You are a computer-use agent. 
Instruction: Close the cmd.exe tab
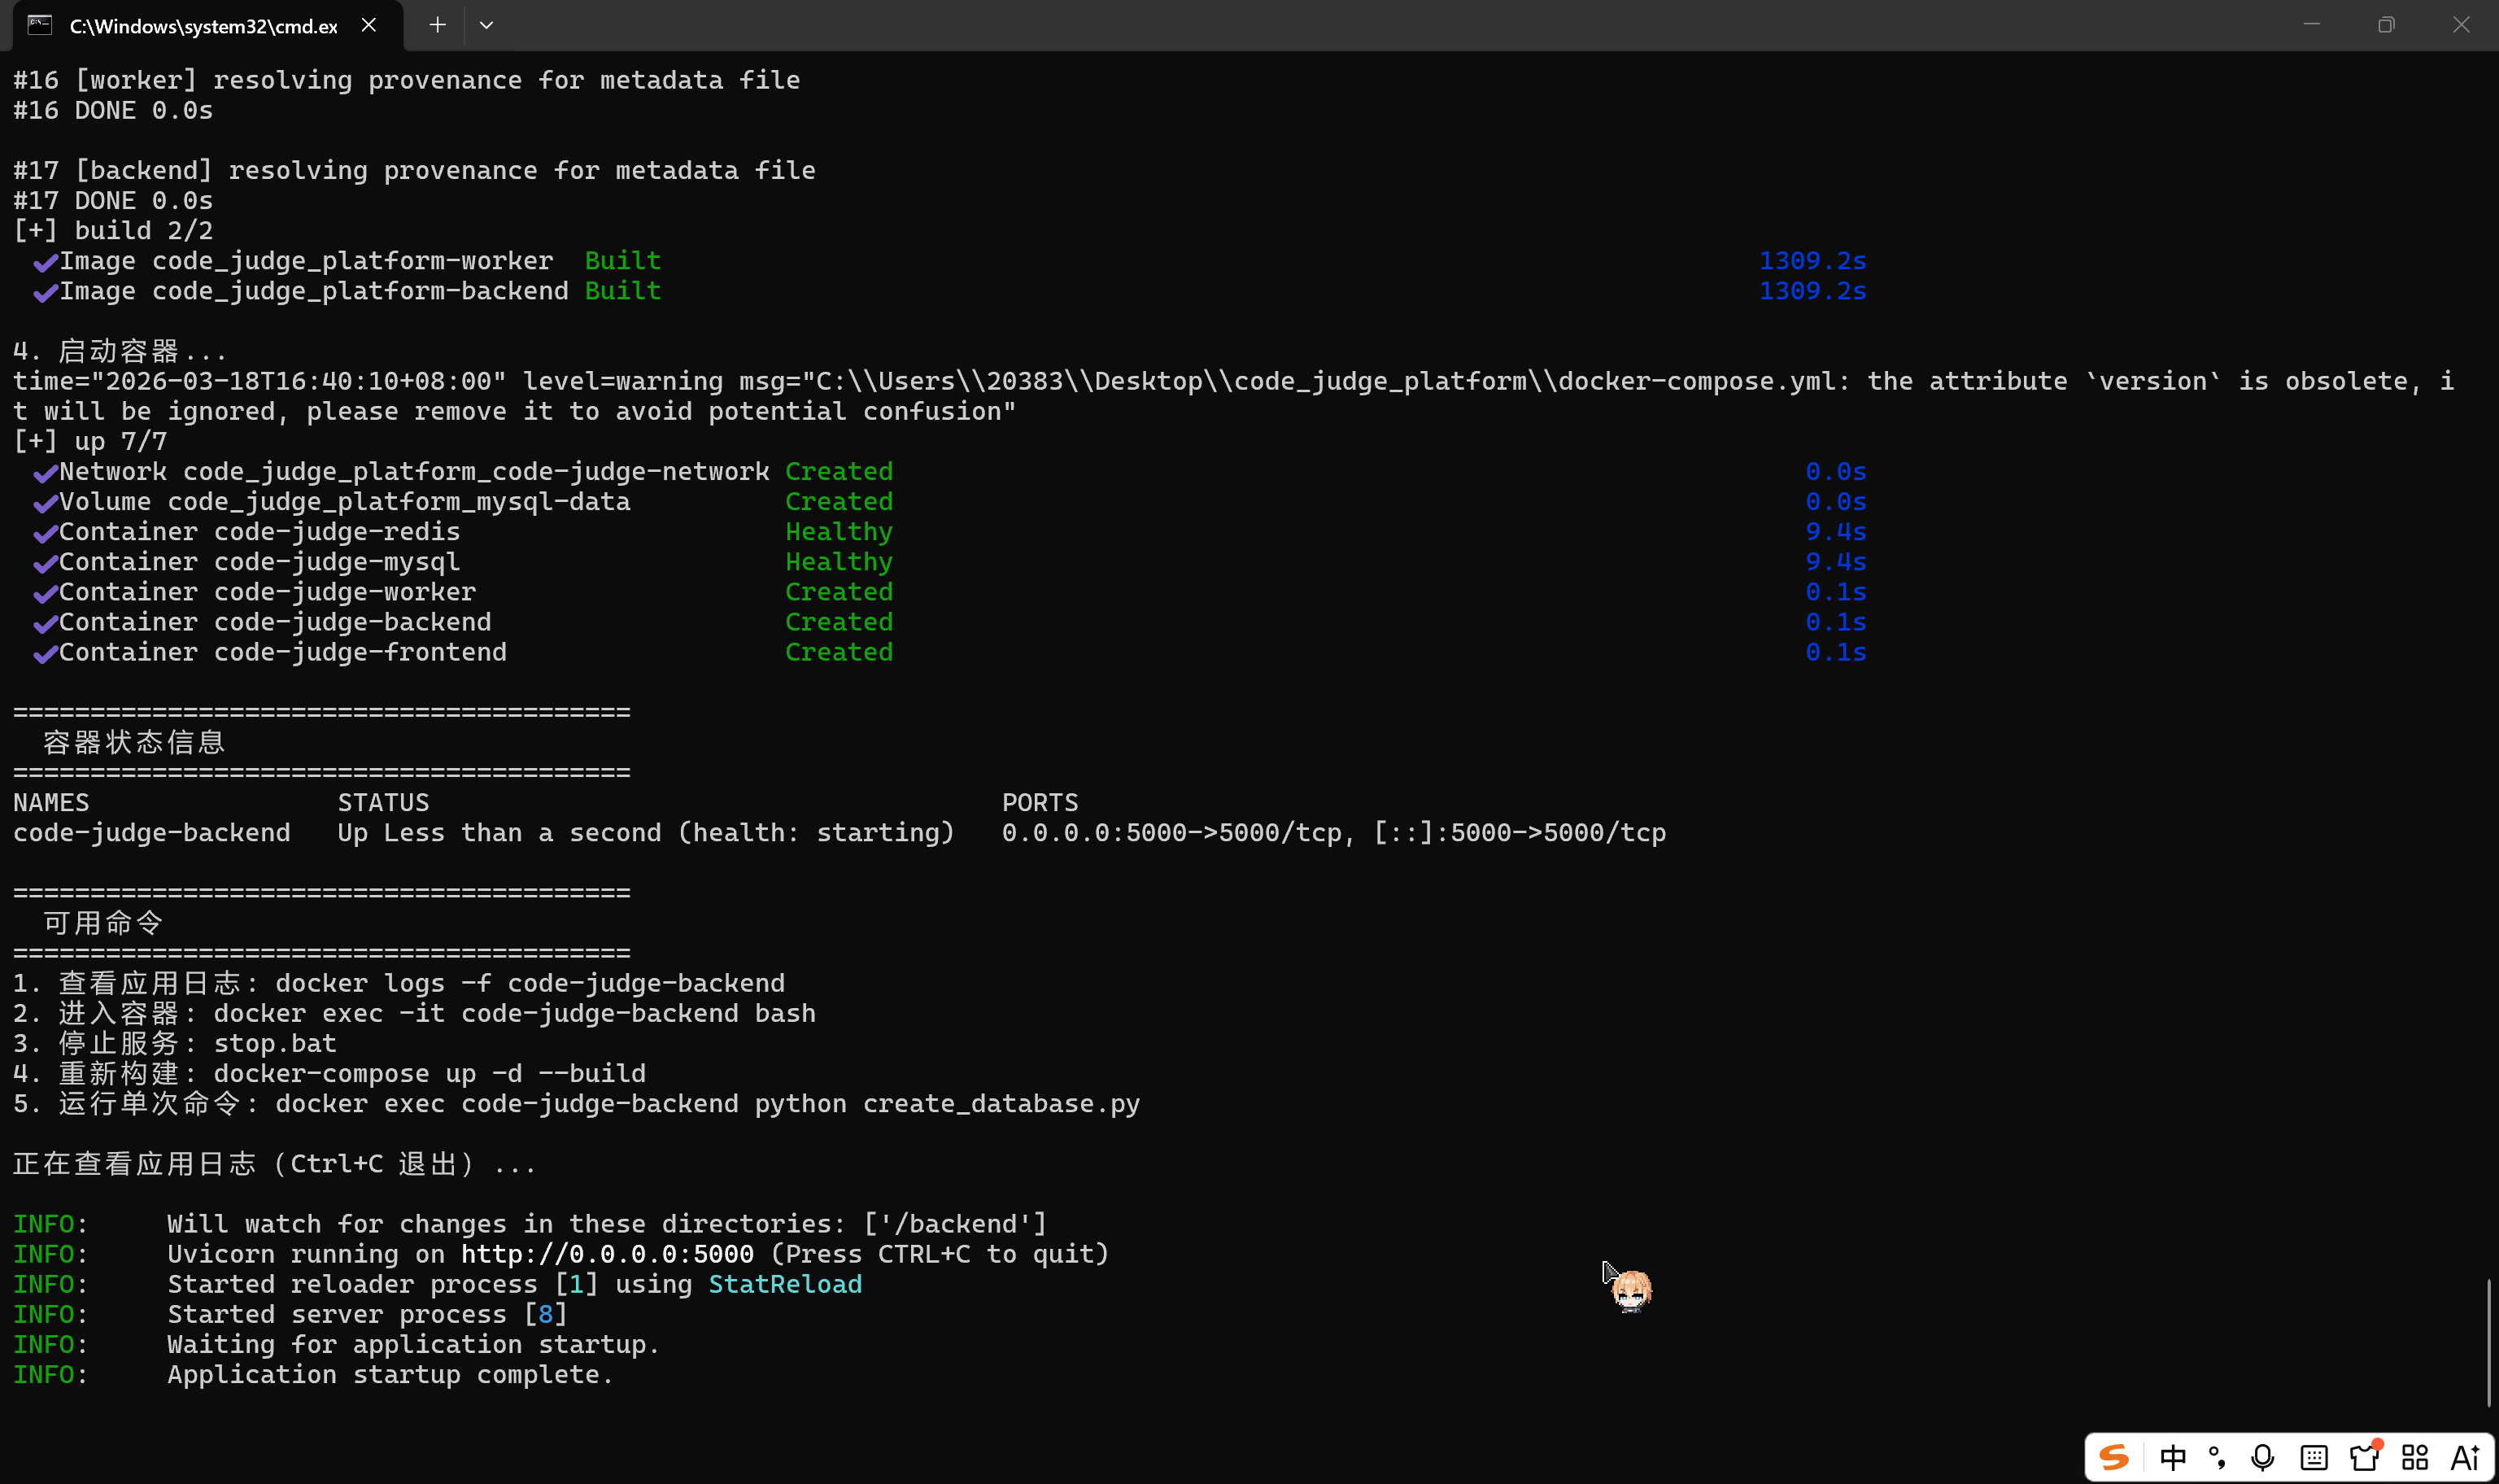click(369, 25)
